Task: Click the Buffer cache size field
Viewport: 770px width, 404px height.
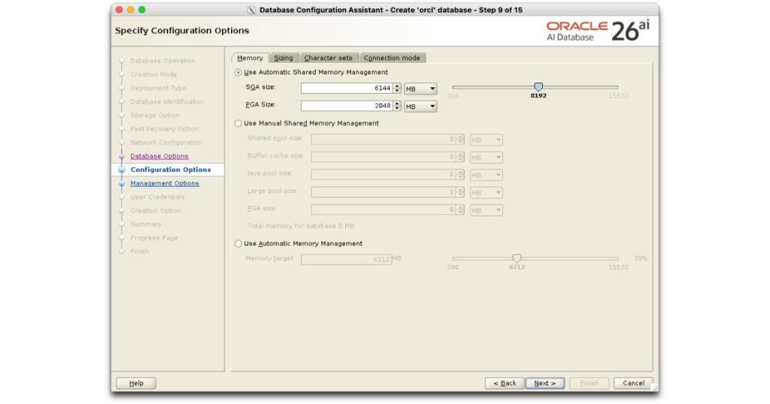Action: pyautogui.click(x=383, y=157)
